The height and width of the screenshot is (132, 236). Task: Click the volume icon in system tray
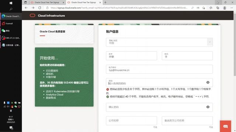(8, 107)
